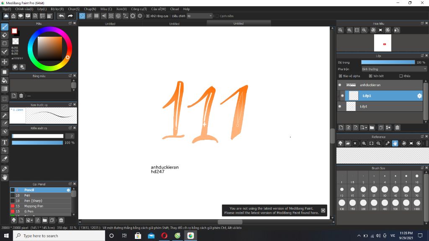The height and width of the screenshot is (241, 429).
Task: Select eyedropper in Reference panel
Action: [388, 144]
